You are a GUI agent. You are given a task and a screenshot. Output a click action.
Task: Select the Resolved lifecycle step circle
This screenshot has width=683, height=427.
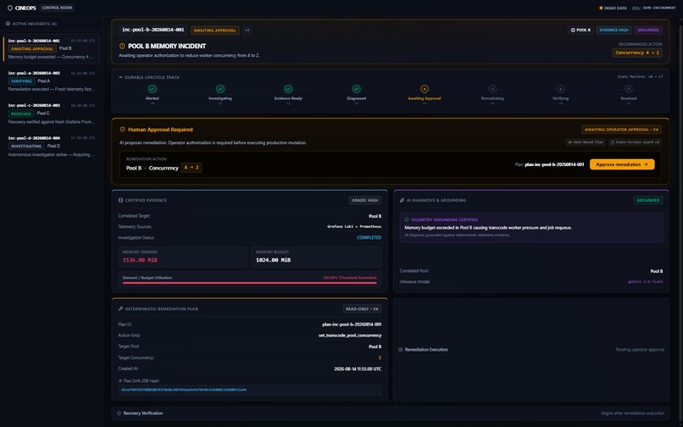[x=628, y=89]
